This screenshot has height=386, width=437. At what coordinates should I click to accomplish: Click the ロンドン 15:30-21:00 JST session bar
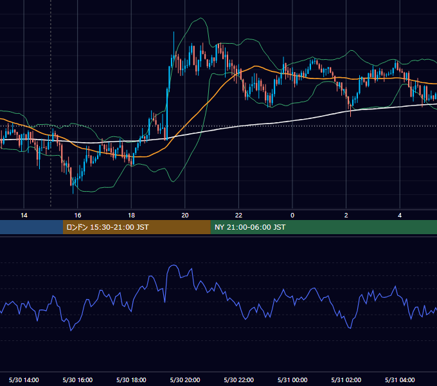pyautogui.click(x=136, y=227)
